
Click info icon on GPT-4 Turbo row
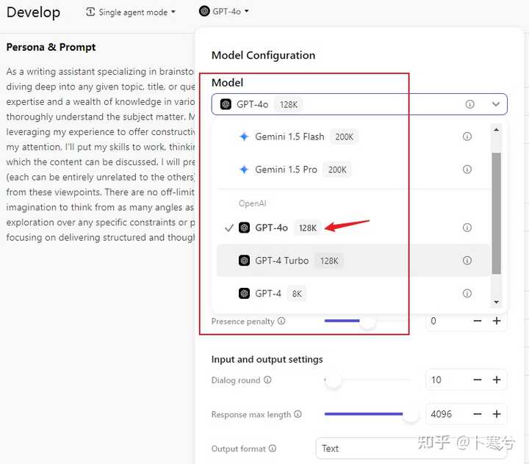point(467,261)
